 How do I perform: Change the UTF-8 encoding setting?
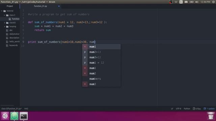[x=179, y=109]
